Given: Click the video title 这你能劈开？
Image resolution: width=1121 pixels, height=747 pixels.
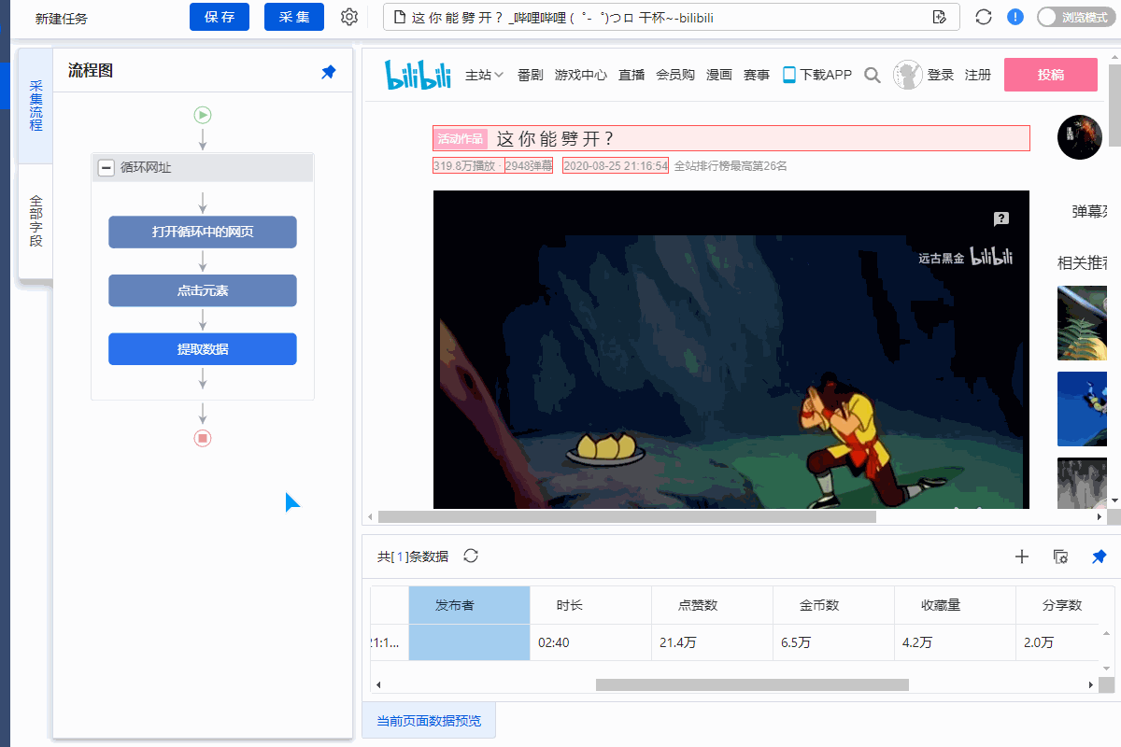Looking at the screenshot, I should click(x=556, y=139).
